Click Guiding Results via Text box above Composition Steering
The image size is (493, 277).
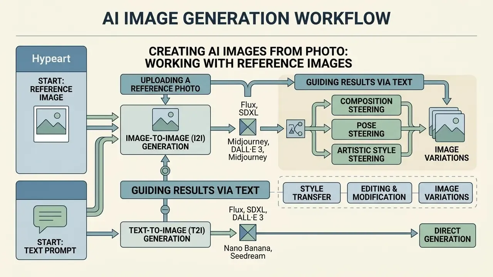coord(359,82)
